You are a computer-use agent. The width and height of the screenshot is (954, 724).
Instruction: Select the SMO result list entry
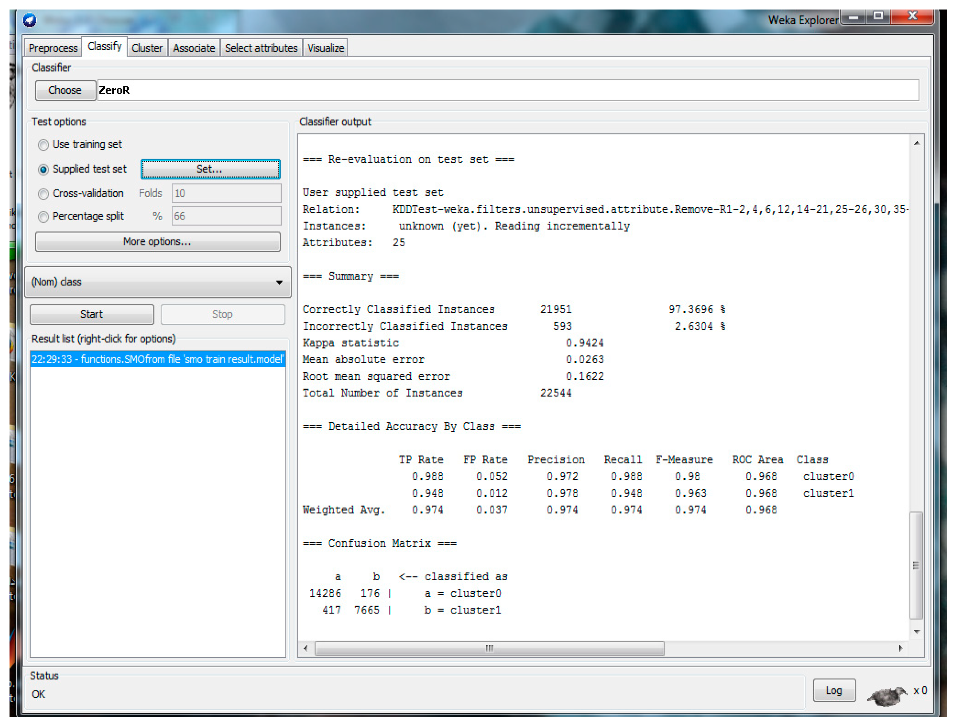[x=158, y=359]
